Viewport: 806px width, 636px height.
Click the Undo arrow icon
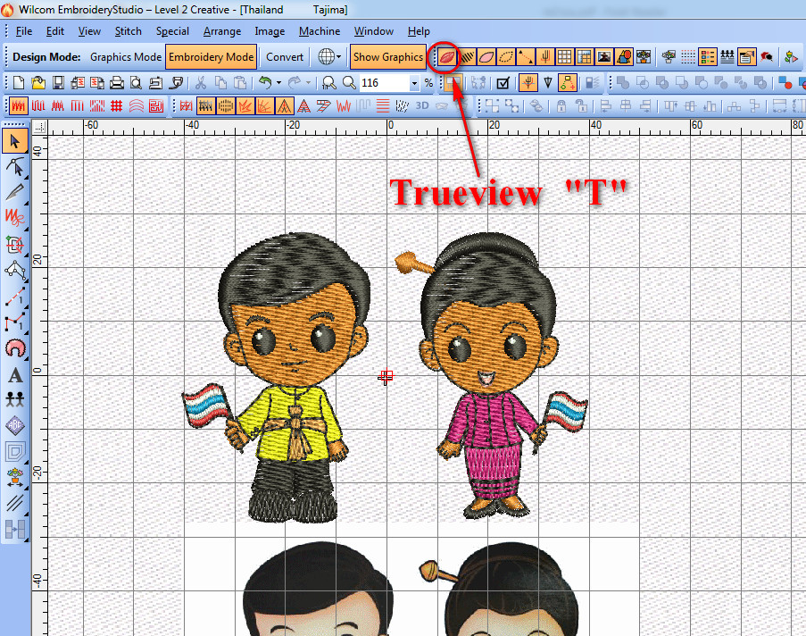265,82
